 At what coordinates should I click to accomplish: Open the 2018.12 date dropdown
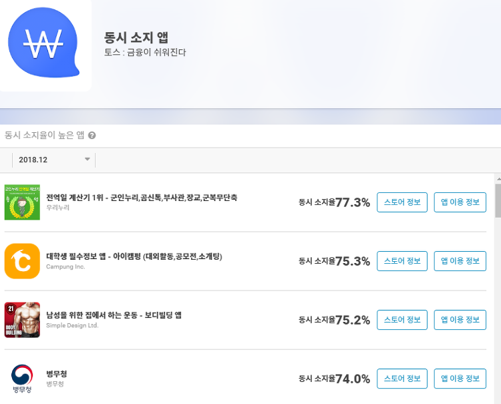click(53, 160)
